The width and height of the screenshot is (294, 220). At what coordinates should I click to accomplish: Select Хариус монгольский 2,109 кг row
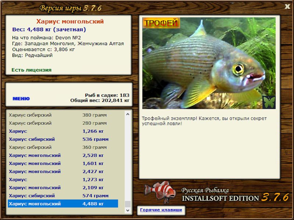(63, 187)
